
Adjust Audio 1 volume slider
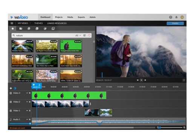pos(20,124)
